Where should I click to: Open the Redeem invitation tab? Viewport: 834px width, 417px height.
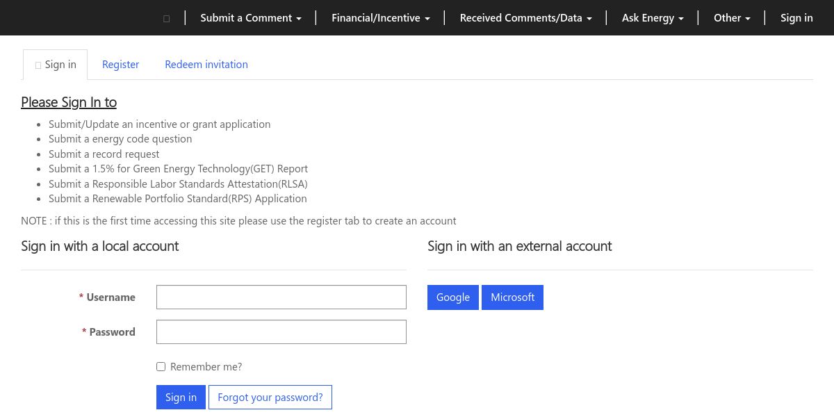[x=206, y=65]
